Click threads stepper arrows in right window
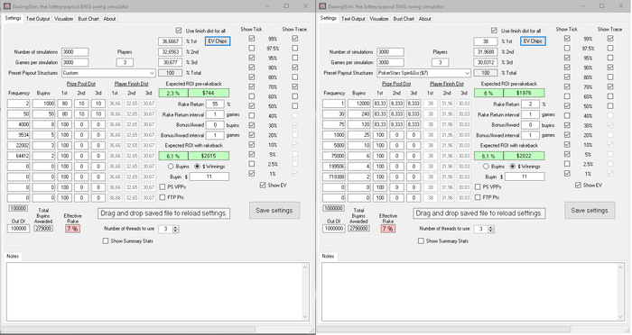Screen dimensions: 632x335 click(x=490, y=229)
